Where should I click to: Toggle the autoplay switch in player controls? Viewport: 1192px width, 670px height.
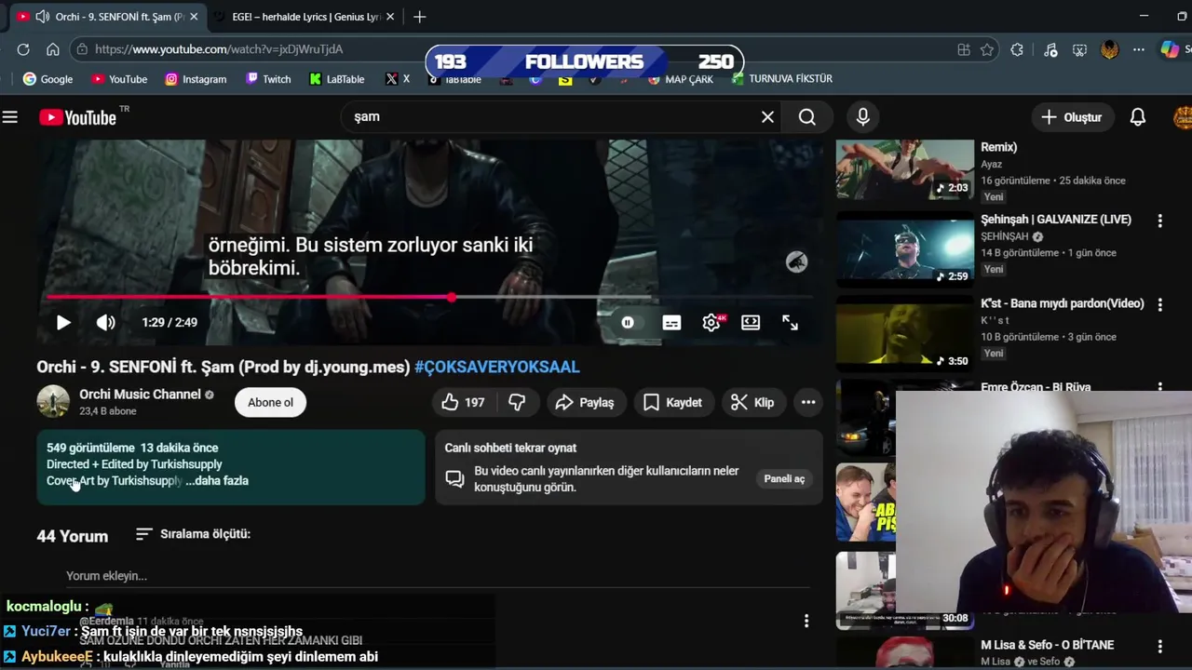[x=628, y=323]
